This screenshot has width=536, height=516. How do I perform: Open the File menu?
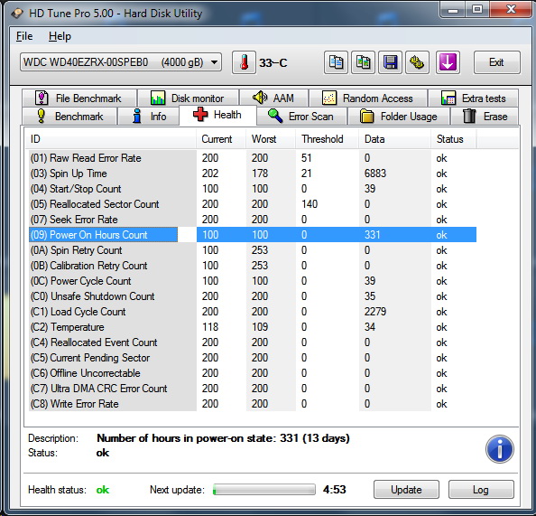(x=24, y=36)
